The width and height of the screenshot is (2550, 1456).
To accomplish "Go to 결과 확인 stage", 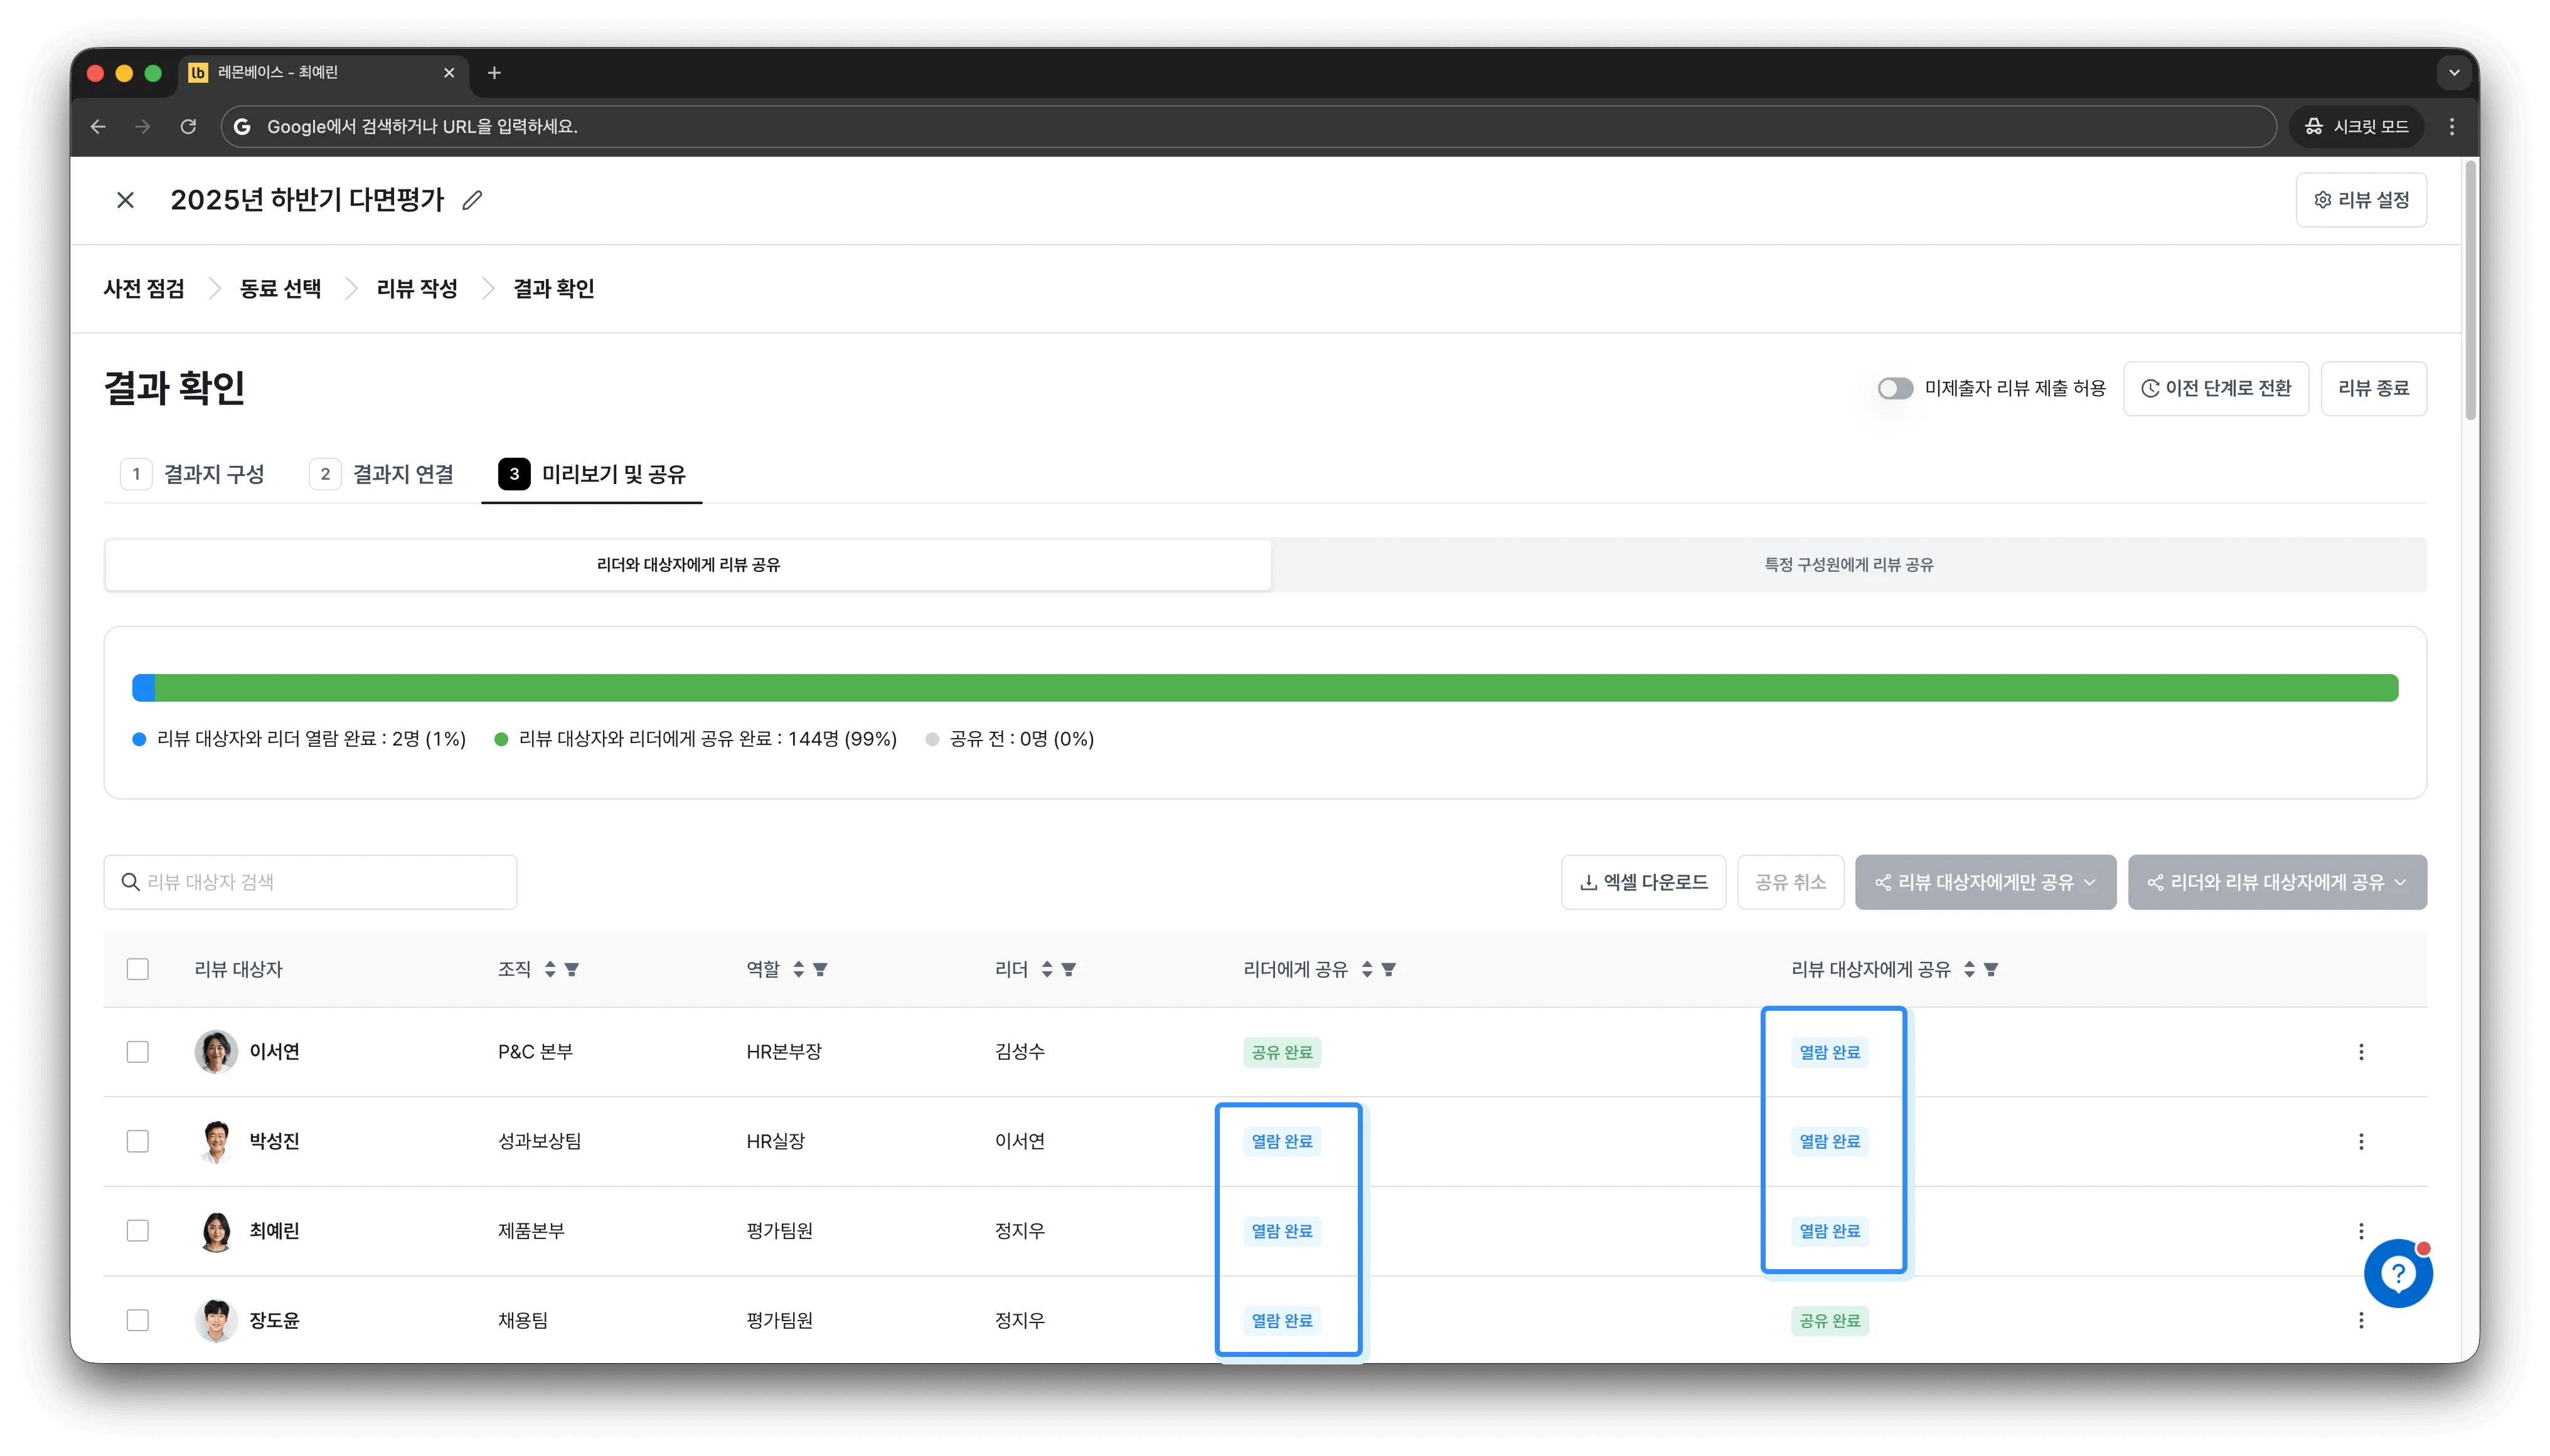I will 553,289.
